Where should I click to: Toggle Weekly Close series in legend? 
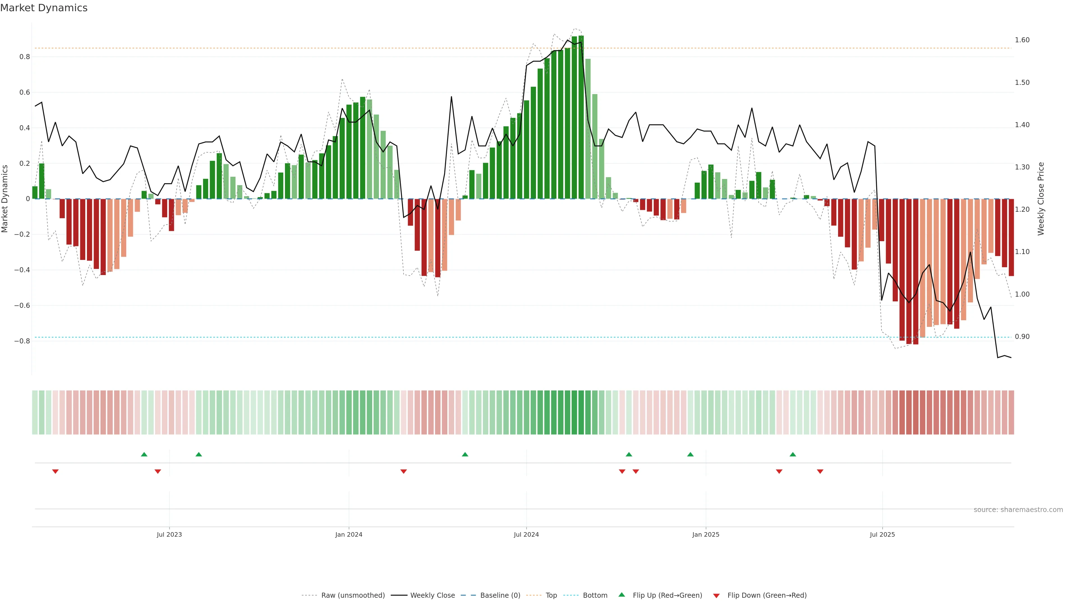[x=432, y=595]
